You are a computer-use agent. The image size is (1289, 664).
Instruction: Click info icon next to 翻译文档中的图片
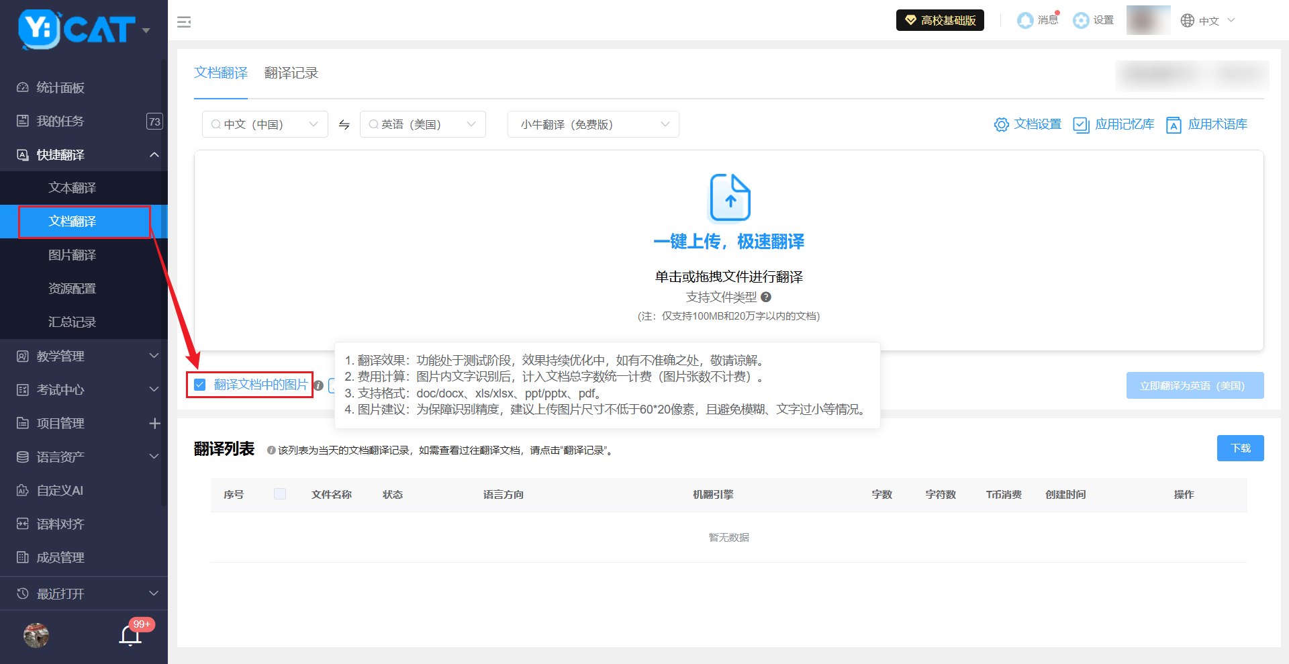pyautogui.click(x=319, y=385)
